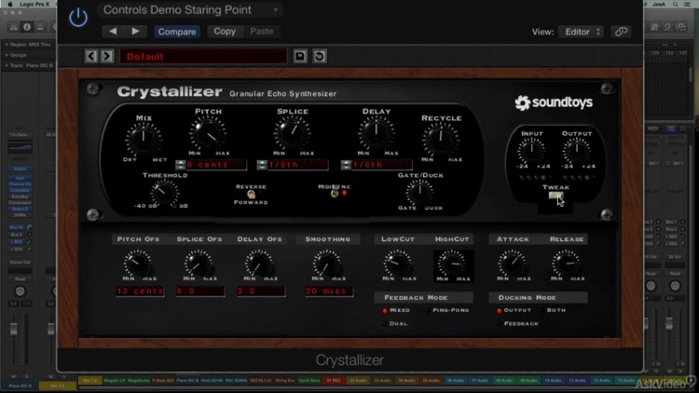Click the Splice value stepper arrows

coord(262,165)
